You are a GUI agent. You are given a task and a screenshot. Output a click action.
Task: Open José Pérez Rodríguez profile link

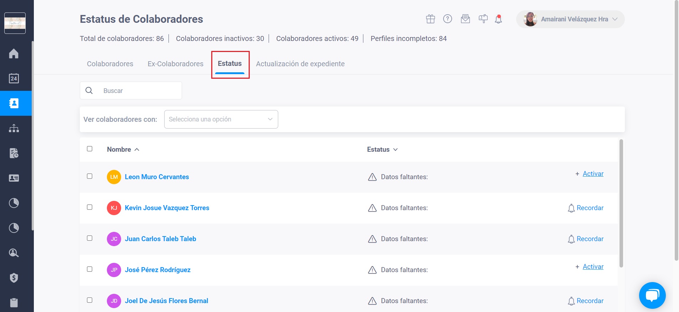pyautogui.click(x=157, y=270)
